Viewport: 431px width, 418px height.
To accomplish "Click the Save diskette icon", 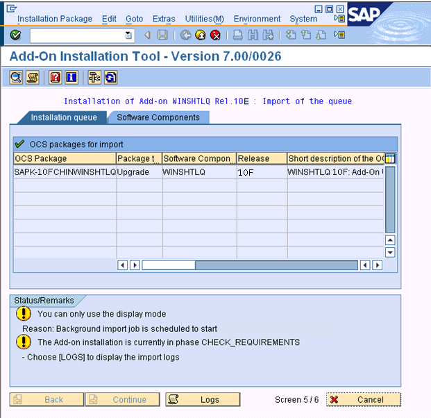I will click(x=162, y=35).
